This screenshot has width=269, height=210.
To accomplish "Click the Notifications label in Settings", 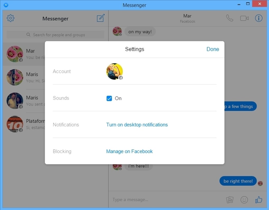I will [66, 124].
